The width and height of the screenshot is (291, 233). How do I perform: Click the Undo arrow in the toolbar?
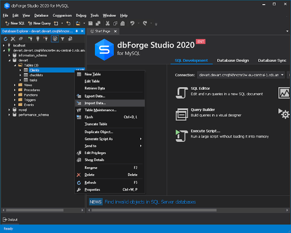tap(132, 23)
